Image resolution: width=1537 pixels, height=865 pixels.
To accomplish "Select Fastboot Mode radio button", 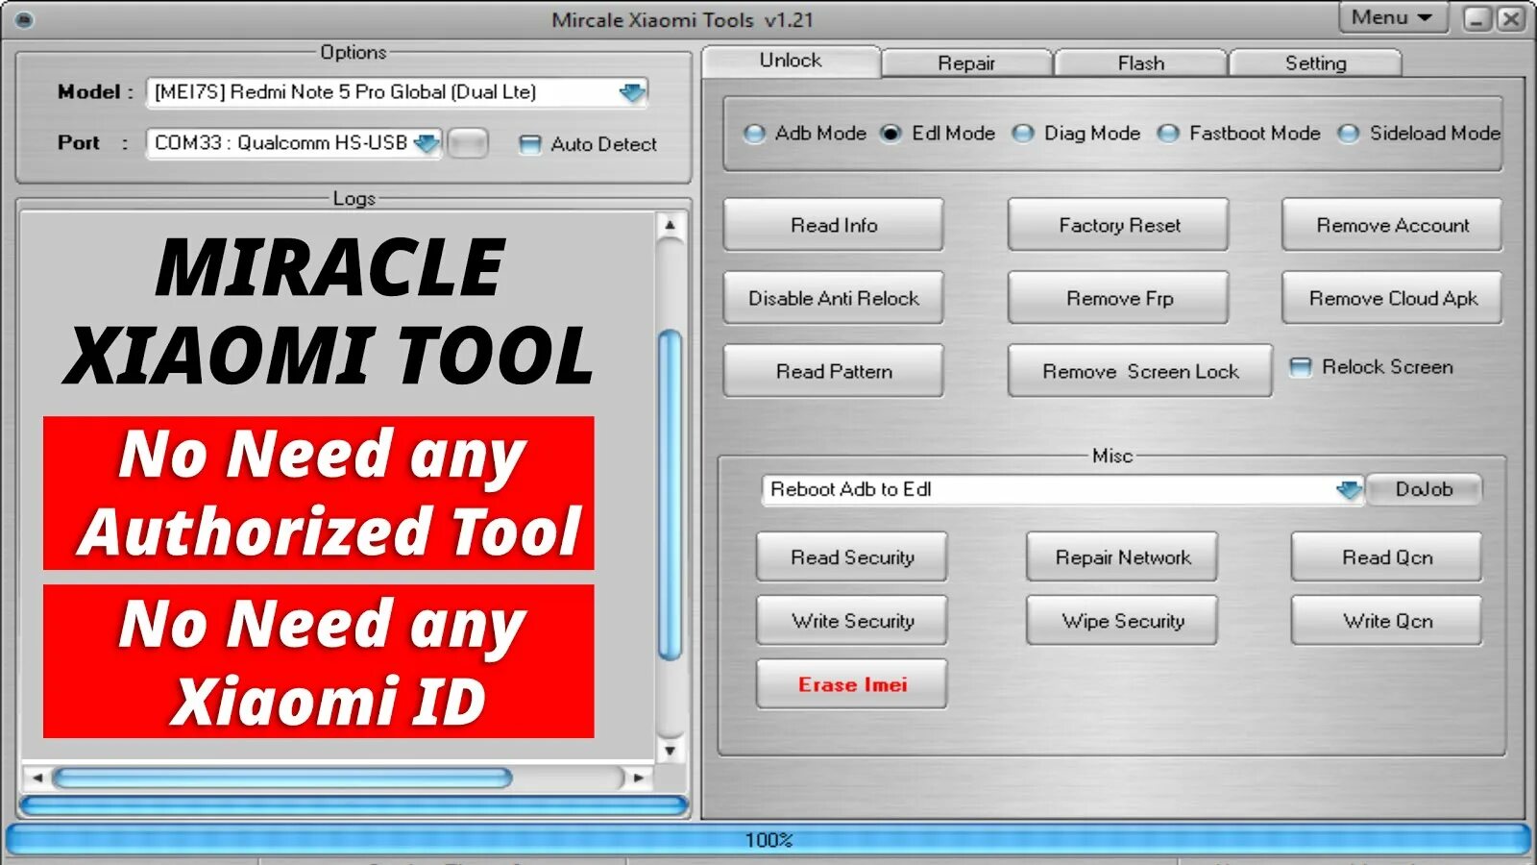I will (x=1168, y=134).
